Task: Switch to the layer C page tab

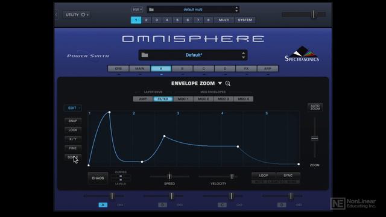Action: 204,69
